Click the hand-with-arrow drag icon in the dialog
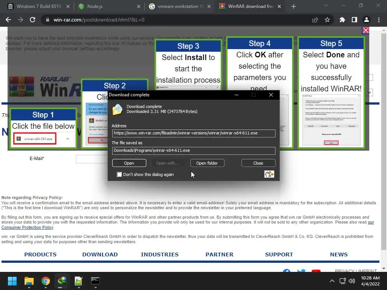 (x=269, y=174)
